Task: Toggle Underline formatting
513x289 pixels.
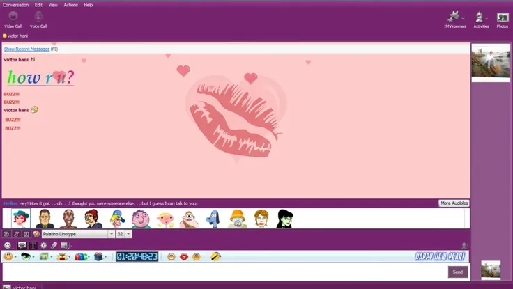Action: 26,234
